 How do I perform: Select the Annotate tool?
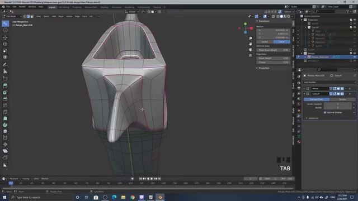coord(5,65)
